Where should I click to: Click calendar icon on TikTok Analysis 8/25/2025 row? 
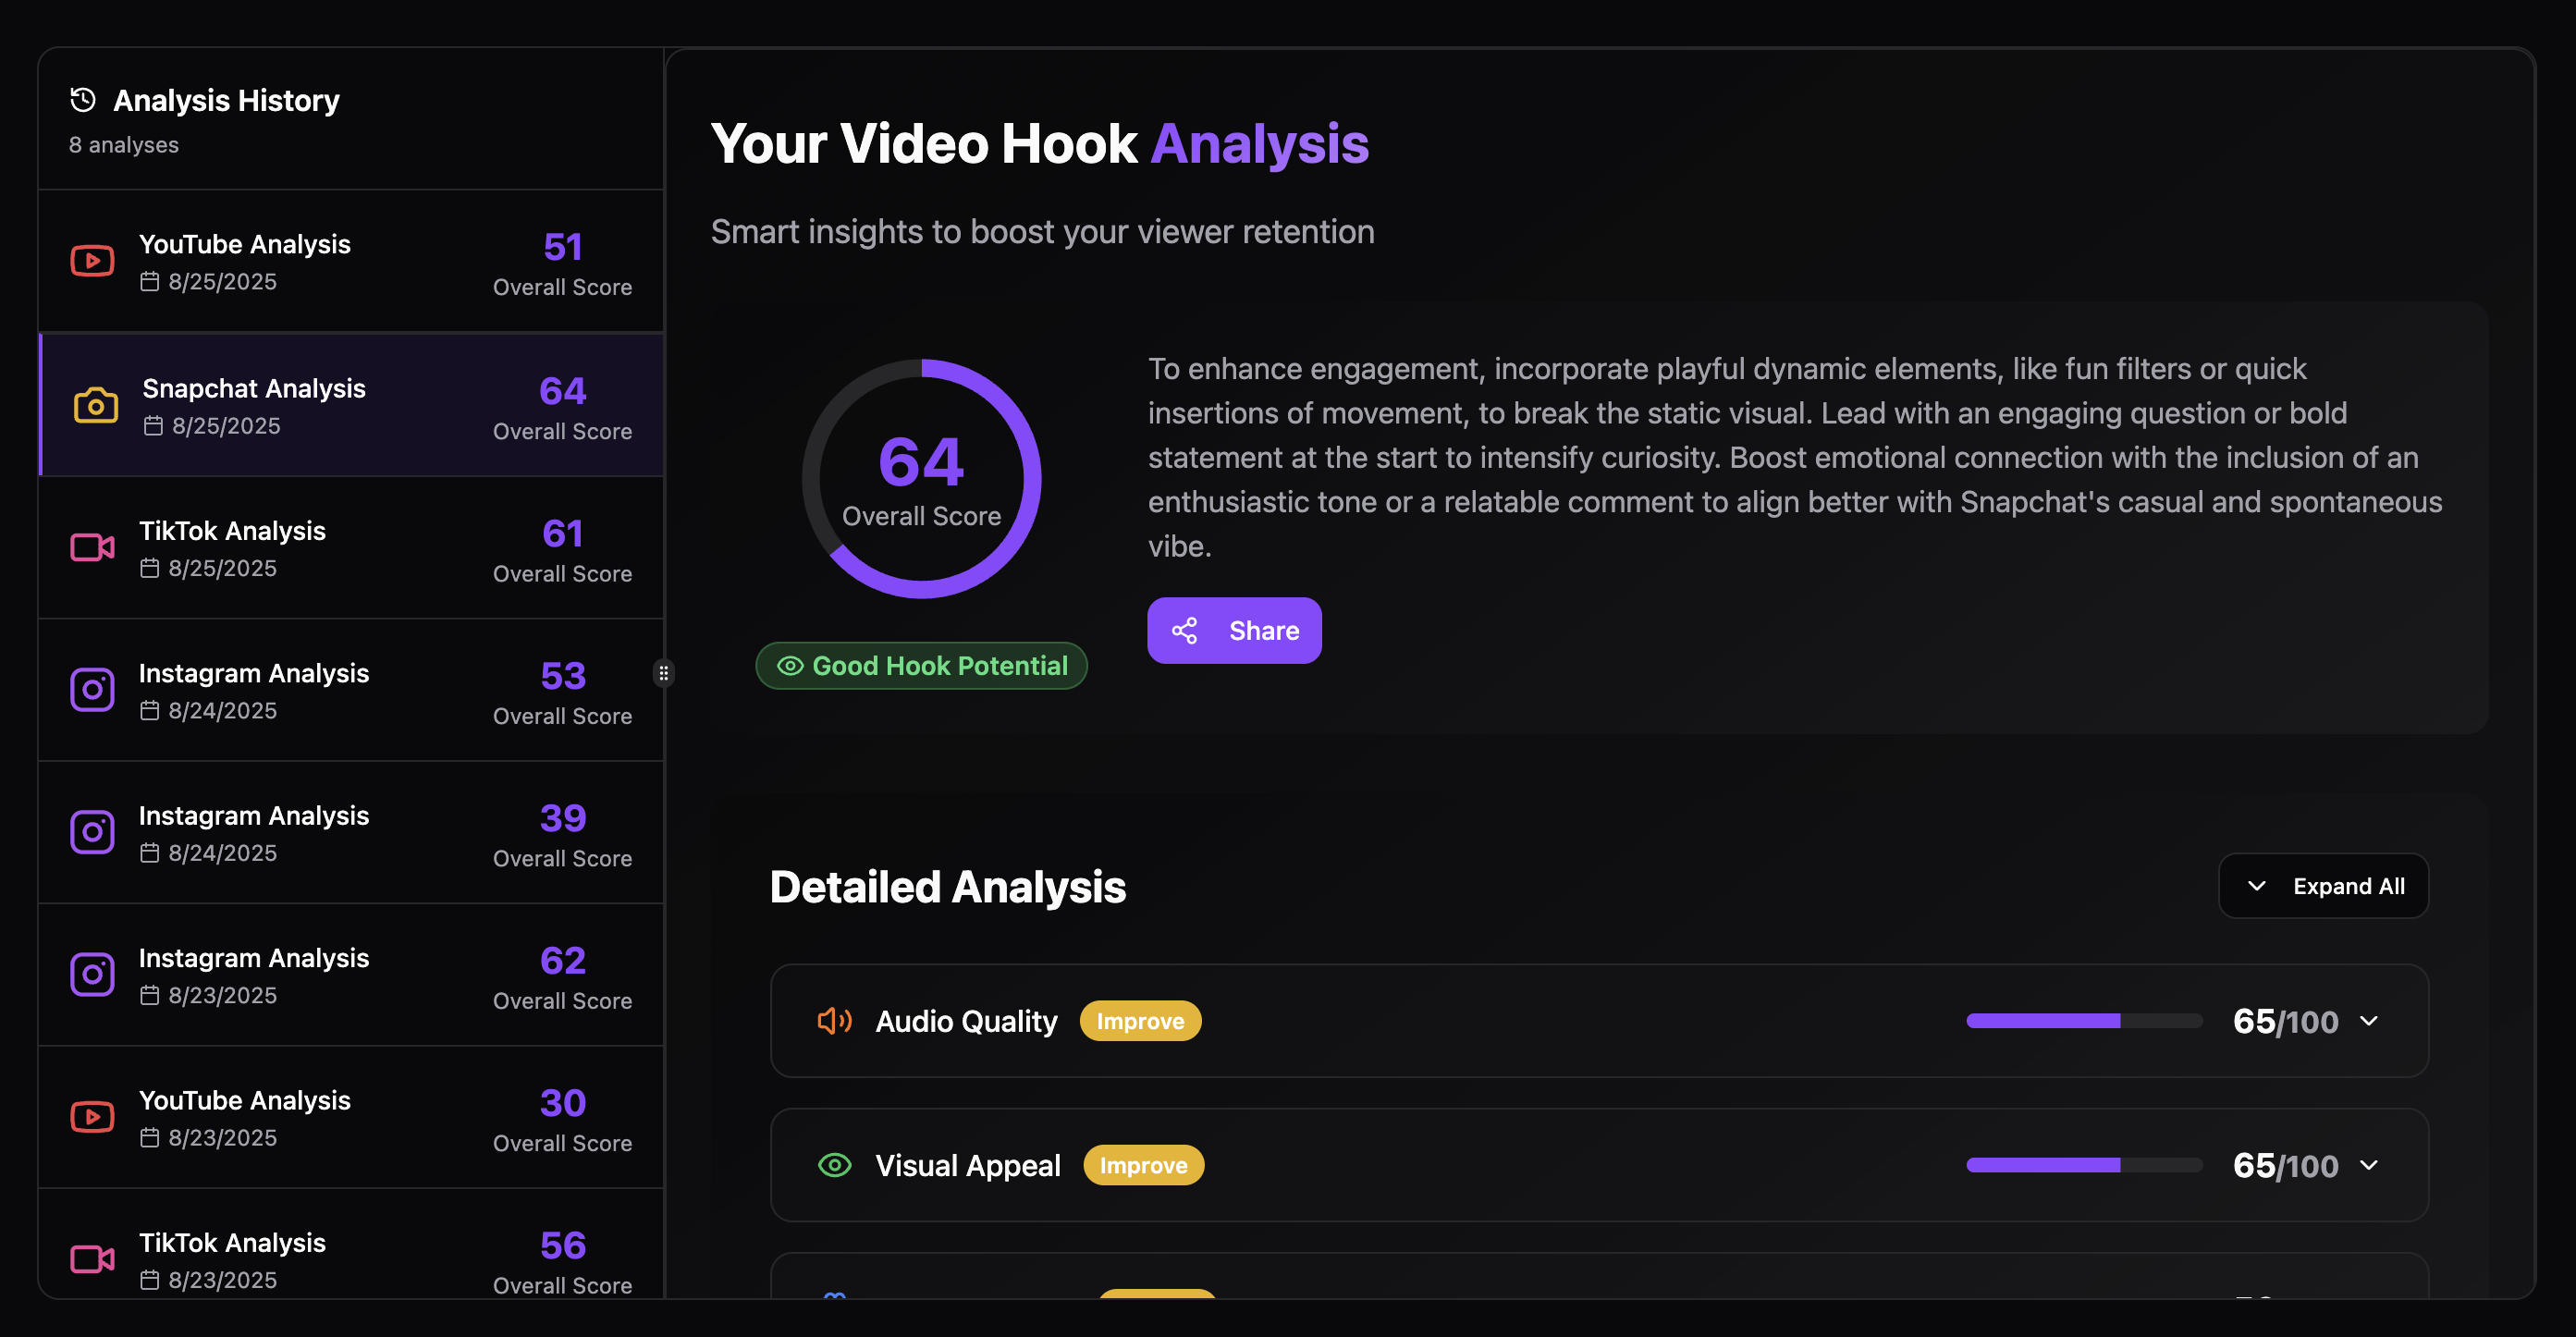[x=149, y=569]
